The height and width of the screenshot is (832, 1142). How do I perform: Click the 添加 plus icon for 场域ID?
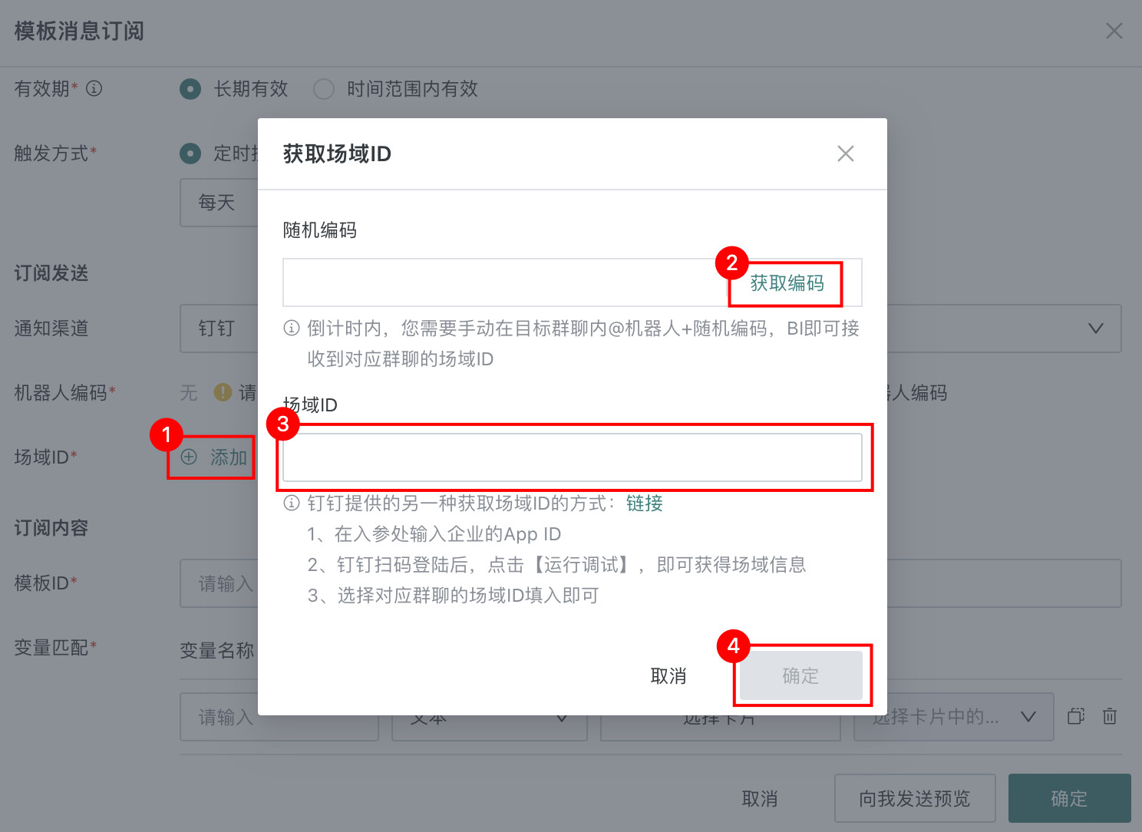click(x=189, y=457)
